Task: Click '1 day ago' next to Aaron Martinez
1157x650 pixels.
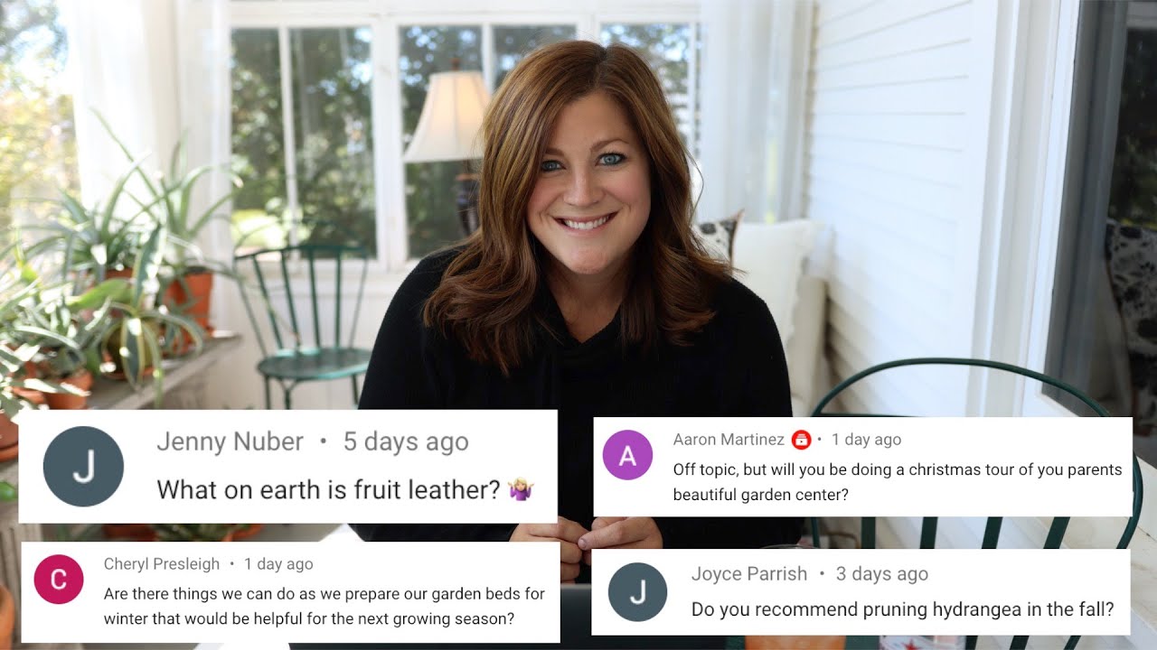Action: (866, 440)
